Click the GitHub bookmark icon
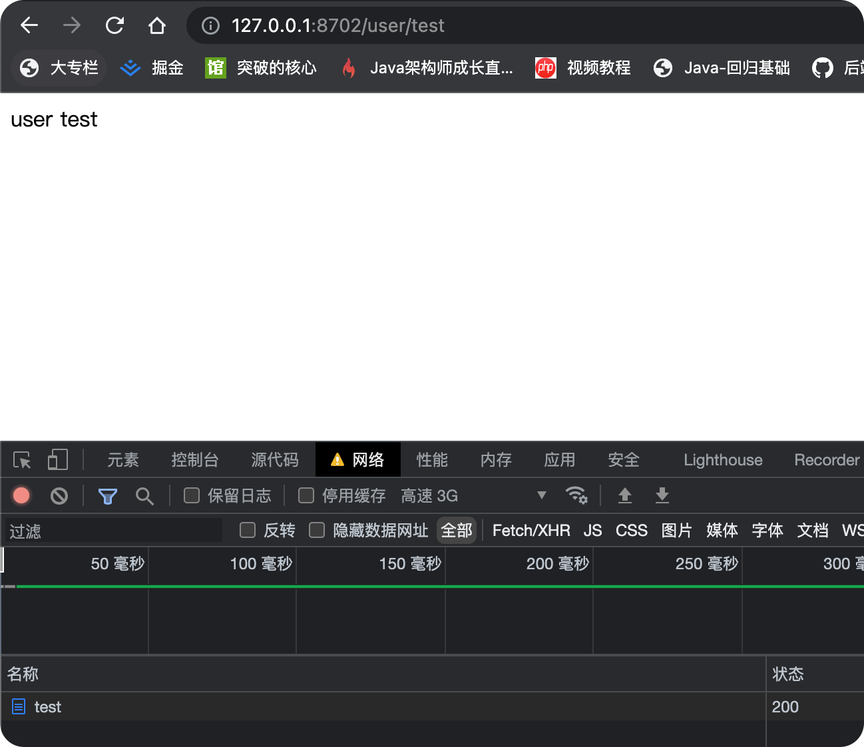Viewport: 864px width, 747px height. [x=823, y=67]
